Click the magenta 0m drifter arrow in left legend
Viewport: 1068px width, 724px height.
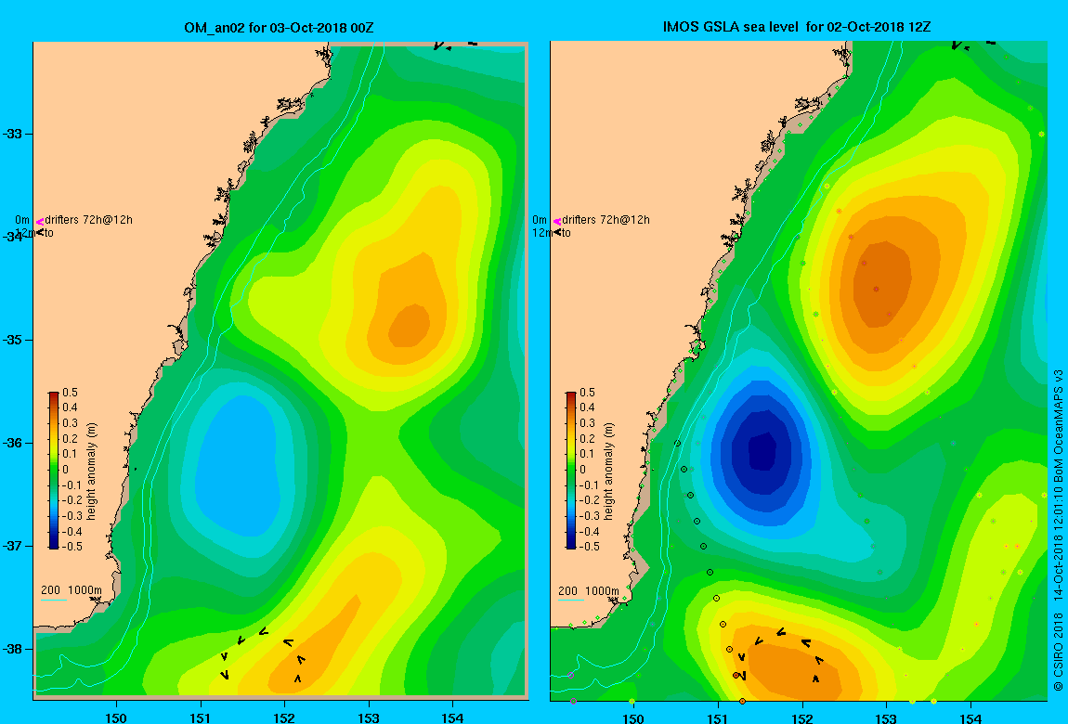(40, 221)
